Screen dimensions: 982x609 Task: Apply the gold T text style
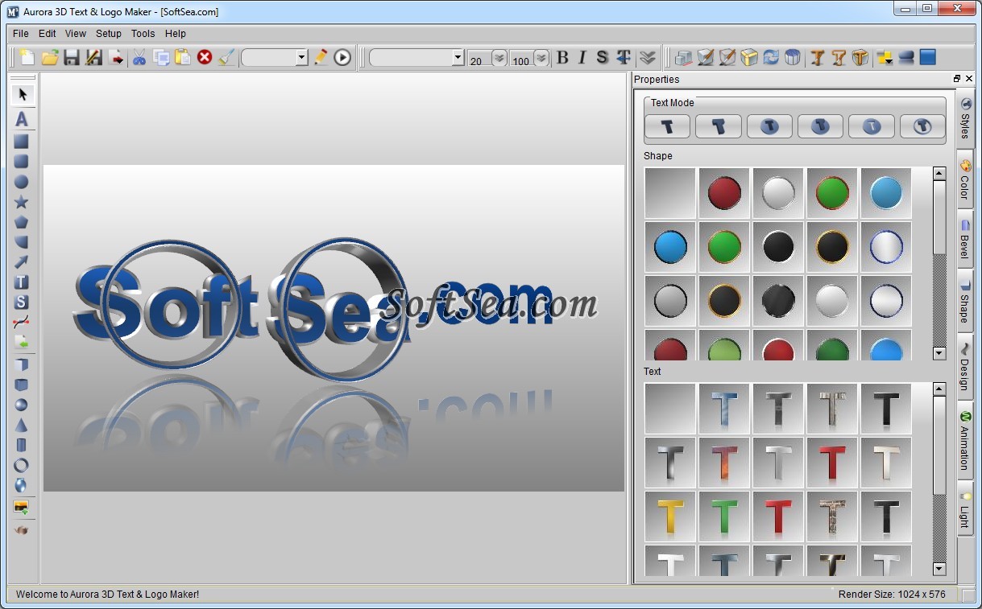click(670, 516)
